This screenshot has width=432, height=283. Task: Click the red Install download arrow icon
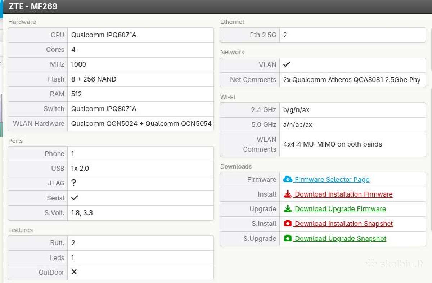pyautogui.click(x=288, y=194)
